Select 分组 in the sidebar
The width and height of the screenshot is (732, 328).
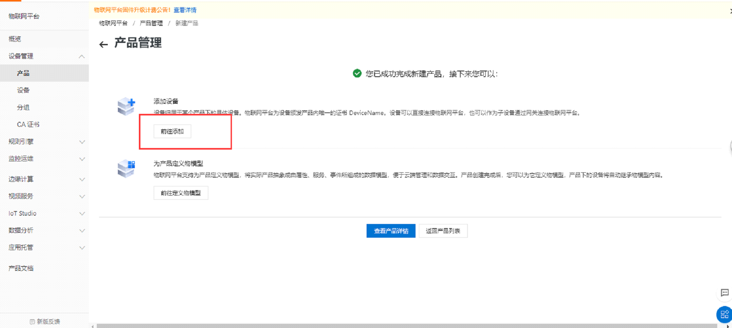(44, 107)
